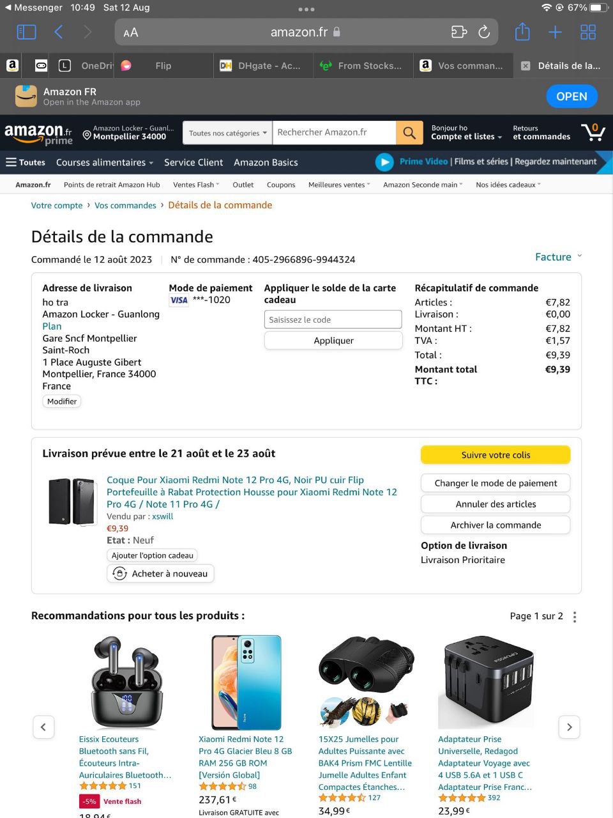This screenshot has width=613, height=818.
Task: Expand the Facture dropdown
Action: pos(559,257)
